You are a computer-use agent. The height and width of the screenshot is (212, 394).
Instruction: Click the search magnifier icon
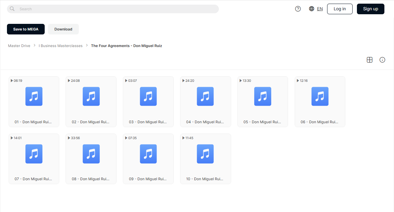point(12,9)
